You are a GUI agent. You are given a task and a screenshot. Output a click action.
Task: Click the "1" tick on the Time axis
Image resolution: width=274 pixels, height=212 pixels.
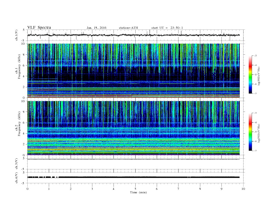click(x=49, y=189)
